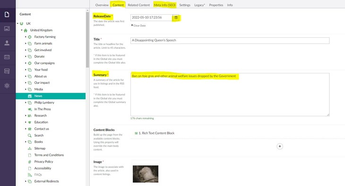345x186 pixels.
Task: Expand the Donate node
Action: pos(26,56)
